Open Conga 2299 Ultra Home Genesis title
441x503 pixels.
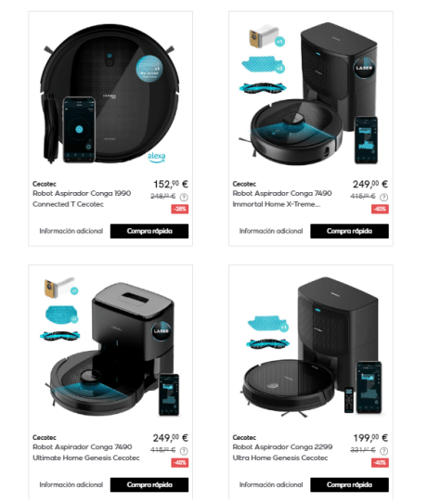point(282,452)
